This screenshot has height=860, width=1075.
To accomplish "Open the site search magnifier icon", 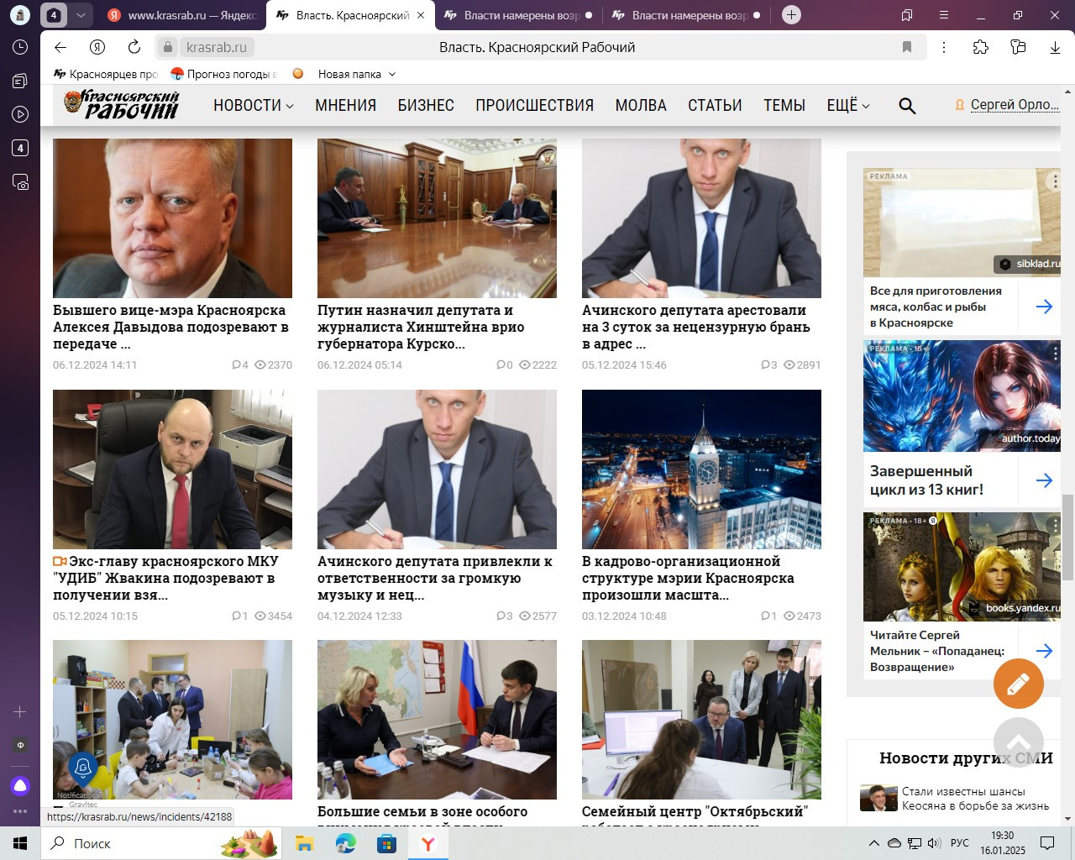I will [906, 106].
